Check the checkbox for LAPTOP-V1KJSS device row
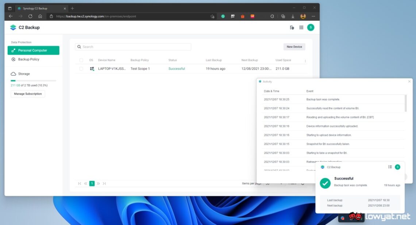This screenshot has width=416, height=225. point(81,69)
